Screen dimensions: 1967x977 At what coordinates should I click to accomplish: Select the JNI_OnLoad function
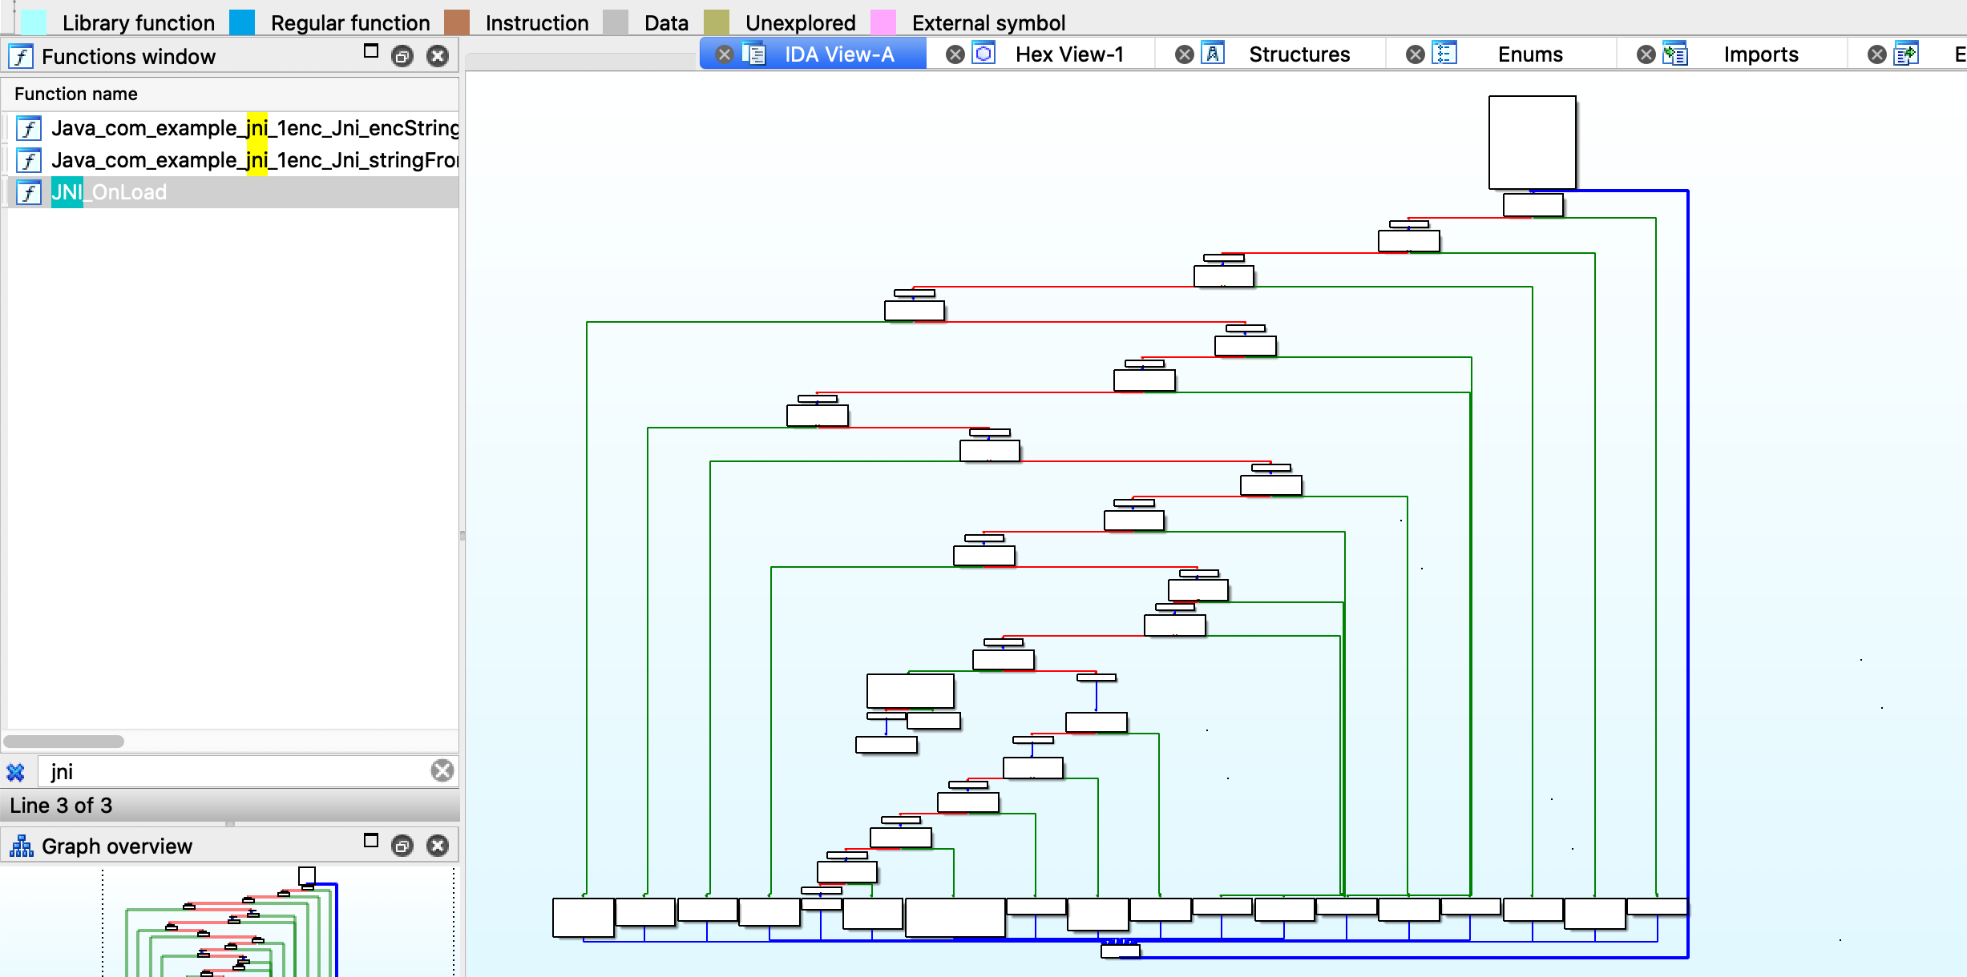(x=109, y=192)
